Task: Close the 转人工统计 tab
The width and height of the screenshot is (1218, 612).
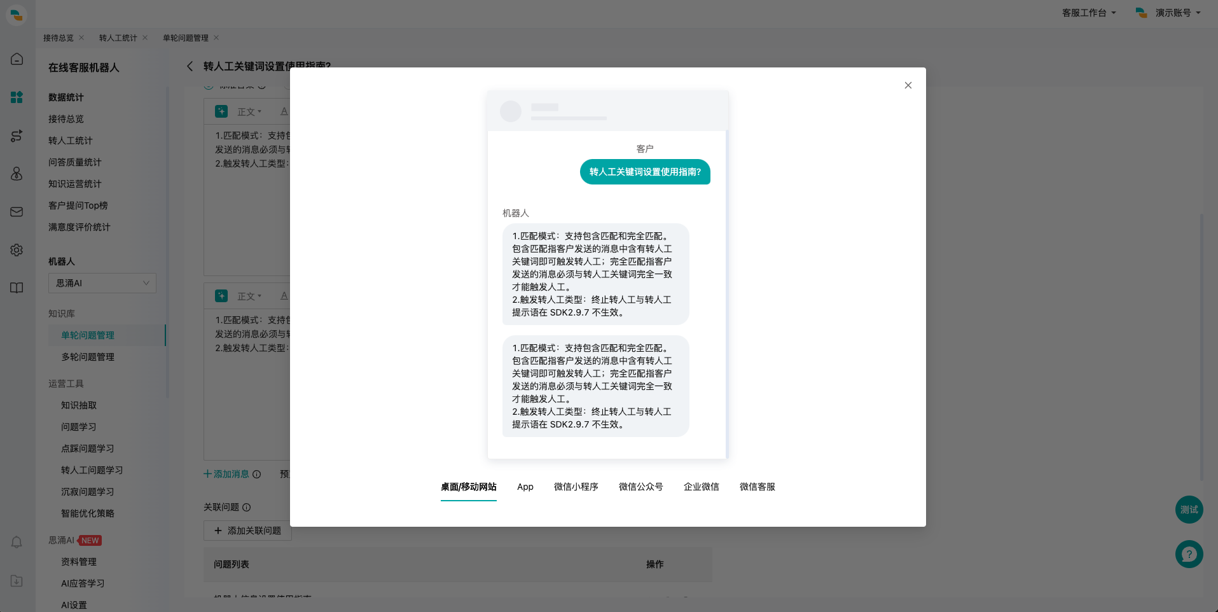Action: coord(145,38)
